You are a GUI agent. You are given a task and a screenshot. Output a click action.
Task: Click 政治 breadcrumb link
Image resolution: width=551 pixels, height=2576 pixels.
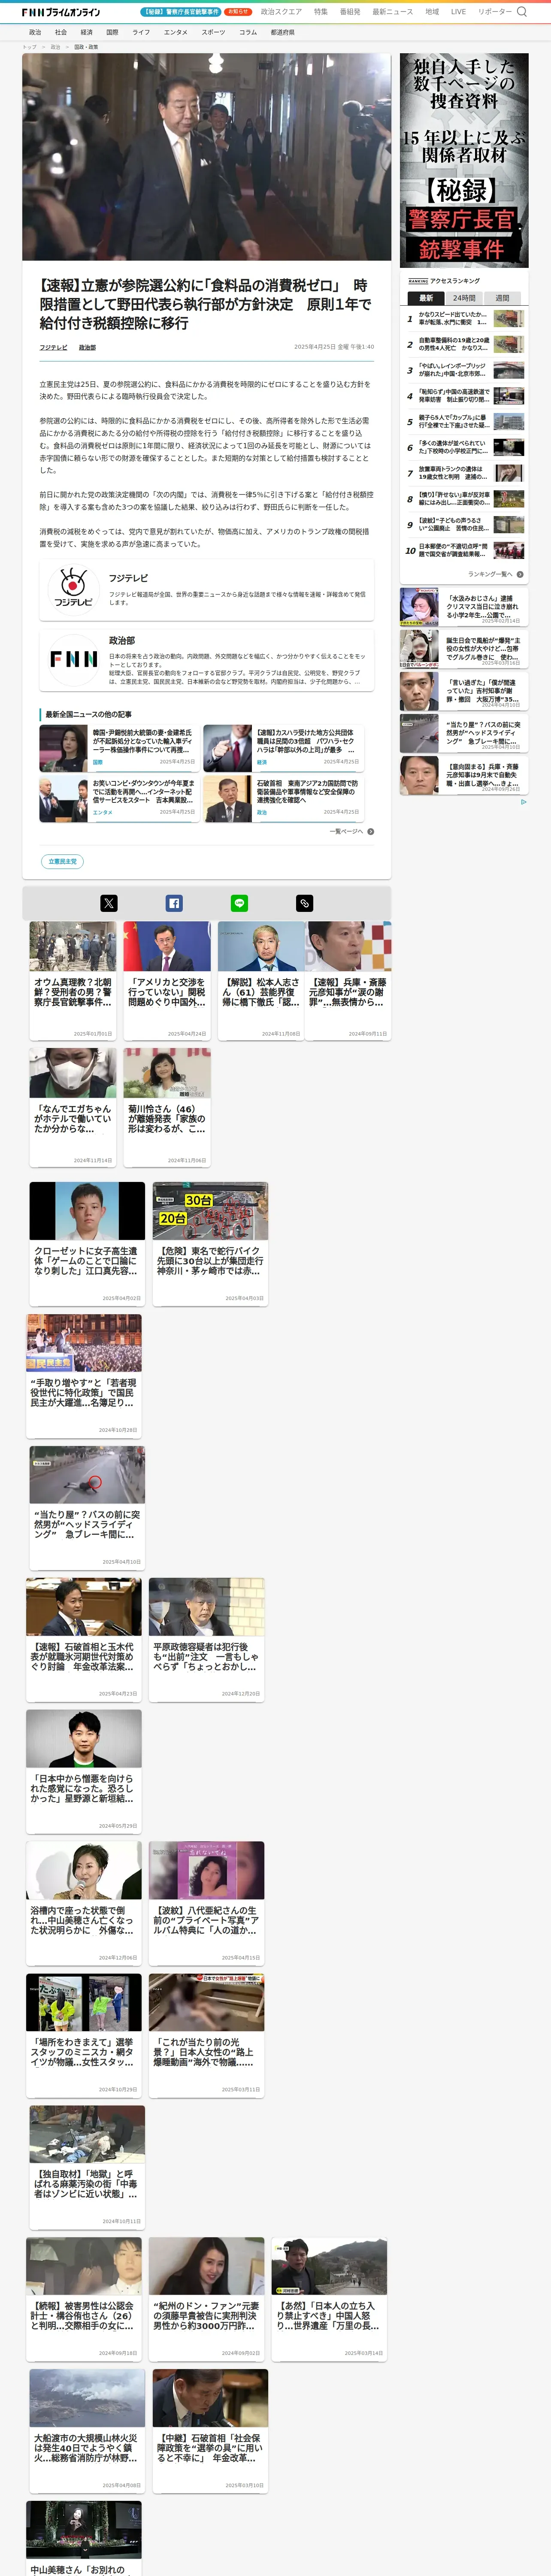[55, 47]
